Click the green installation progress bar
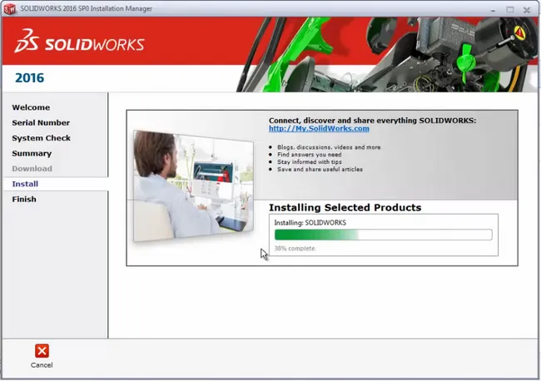 pos(383,235)
